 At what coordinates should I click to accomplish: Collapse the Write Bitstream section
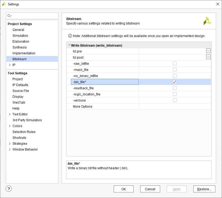69,45
